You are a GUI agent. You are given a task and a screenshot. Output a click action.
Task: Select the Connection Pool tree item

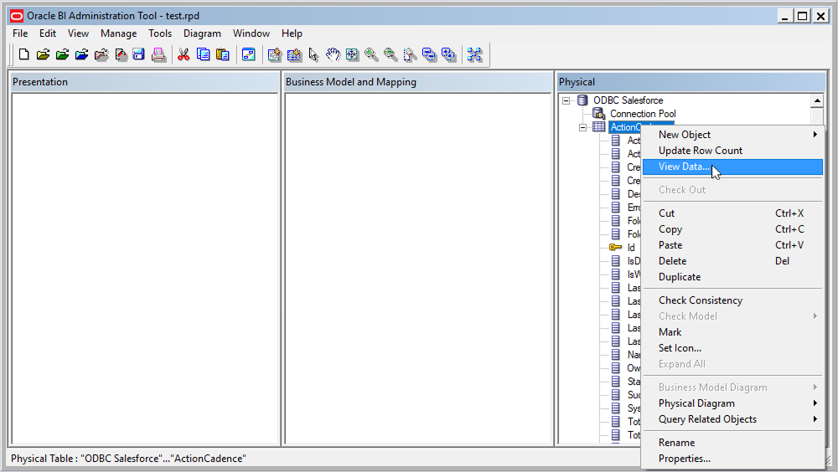[x=643, y=114]
